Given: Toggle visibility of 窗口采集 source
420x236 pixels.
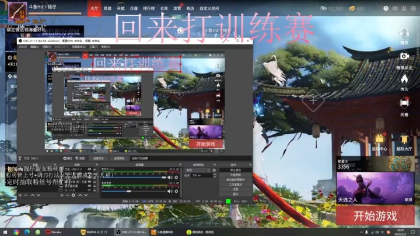Looking at the screenshot, I should point(89,190).
